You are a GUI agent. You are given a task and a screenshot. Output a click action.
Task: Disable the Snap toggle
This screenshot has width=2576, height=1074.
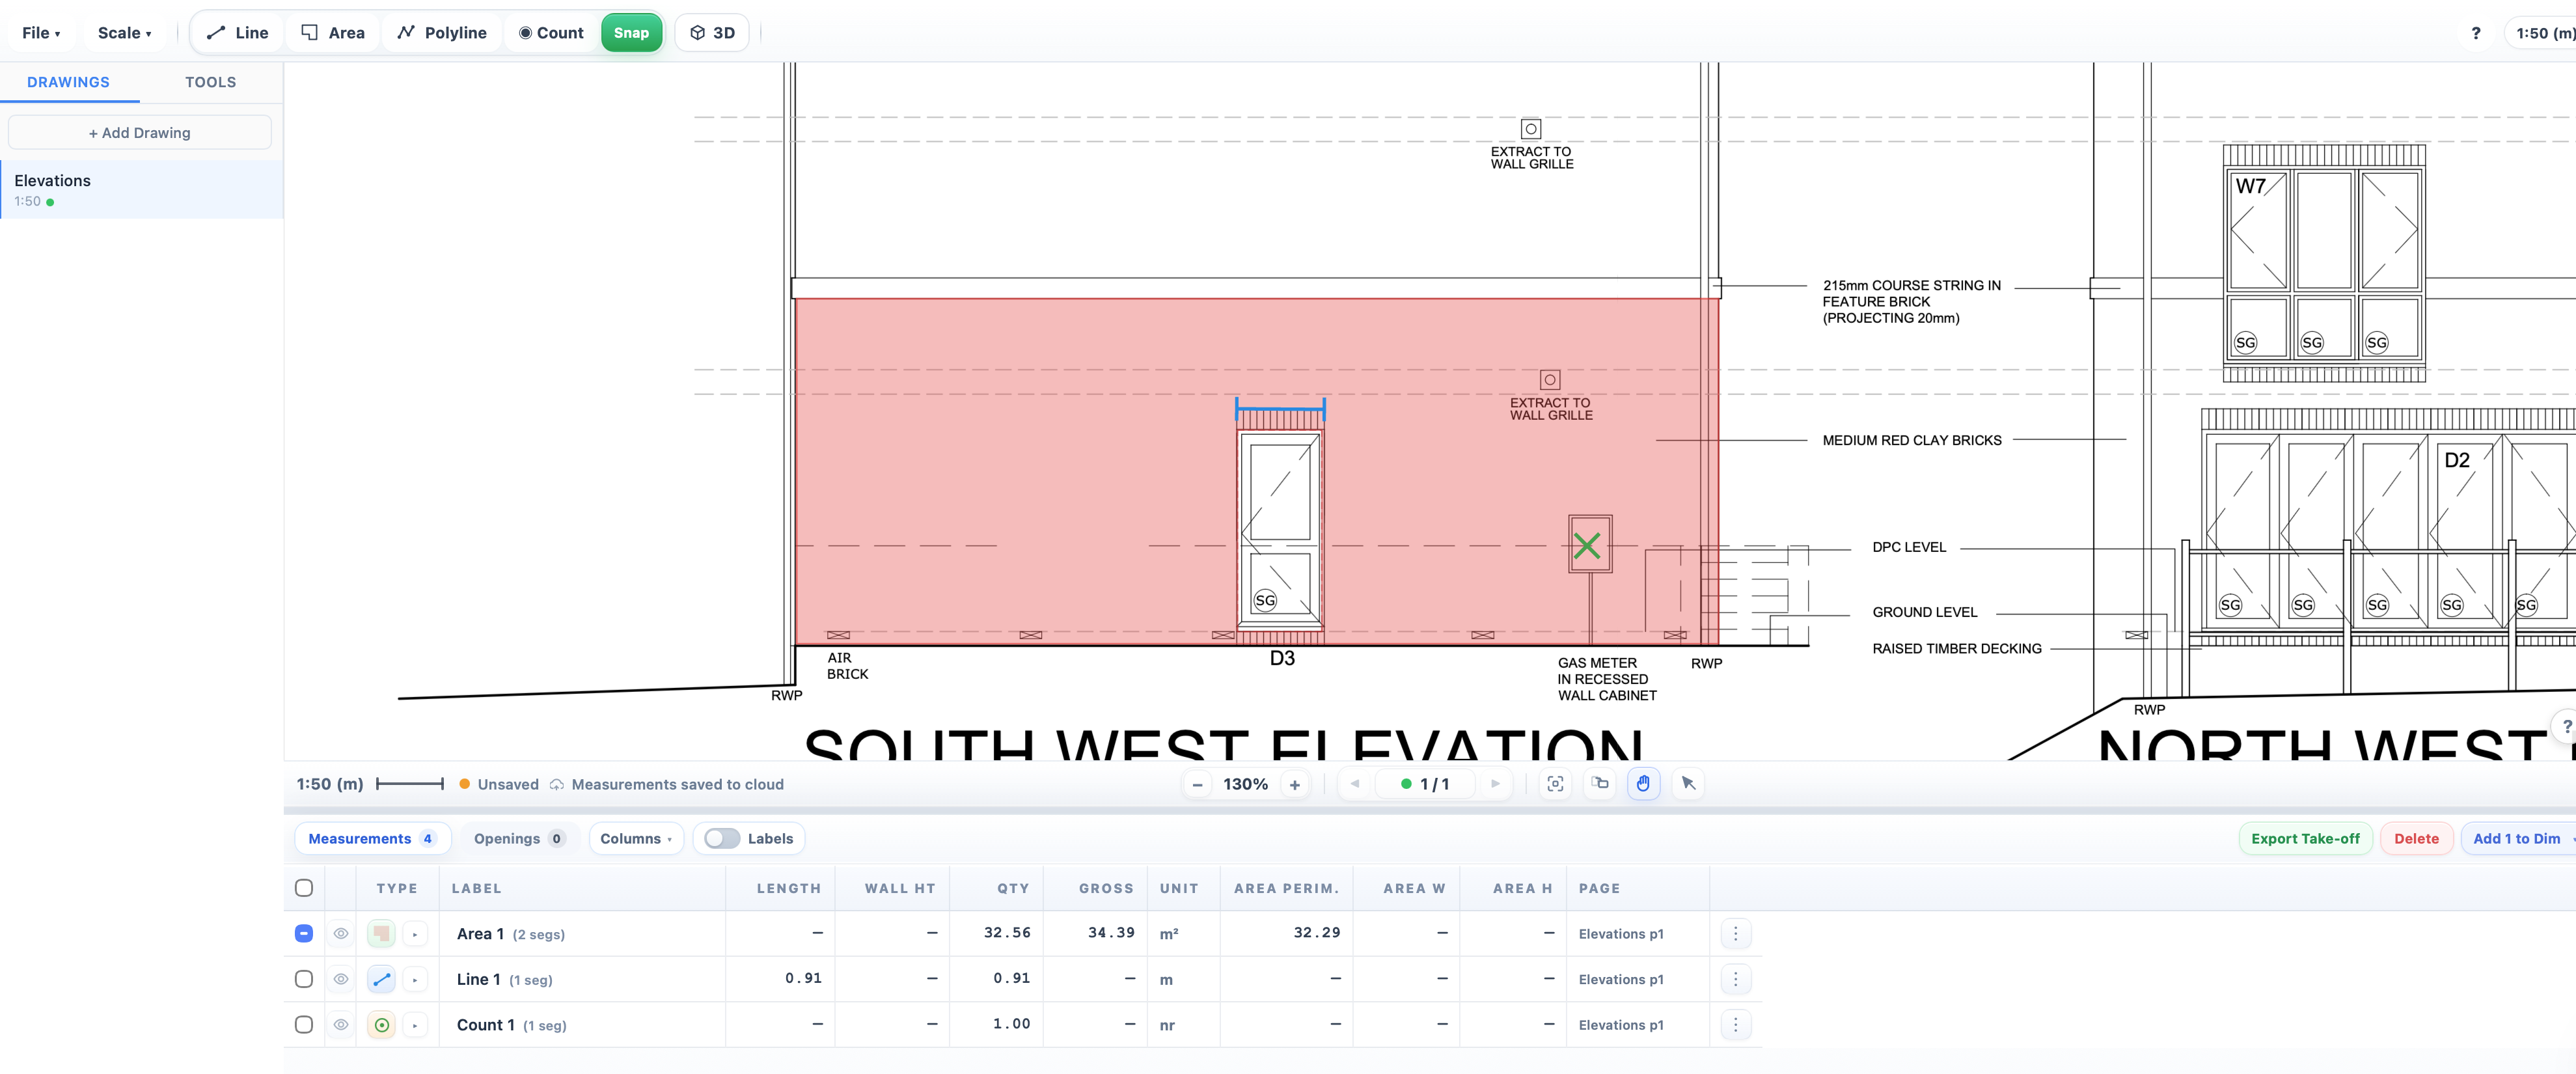(631, 32)
